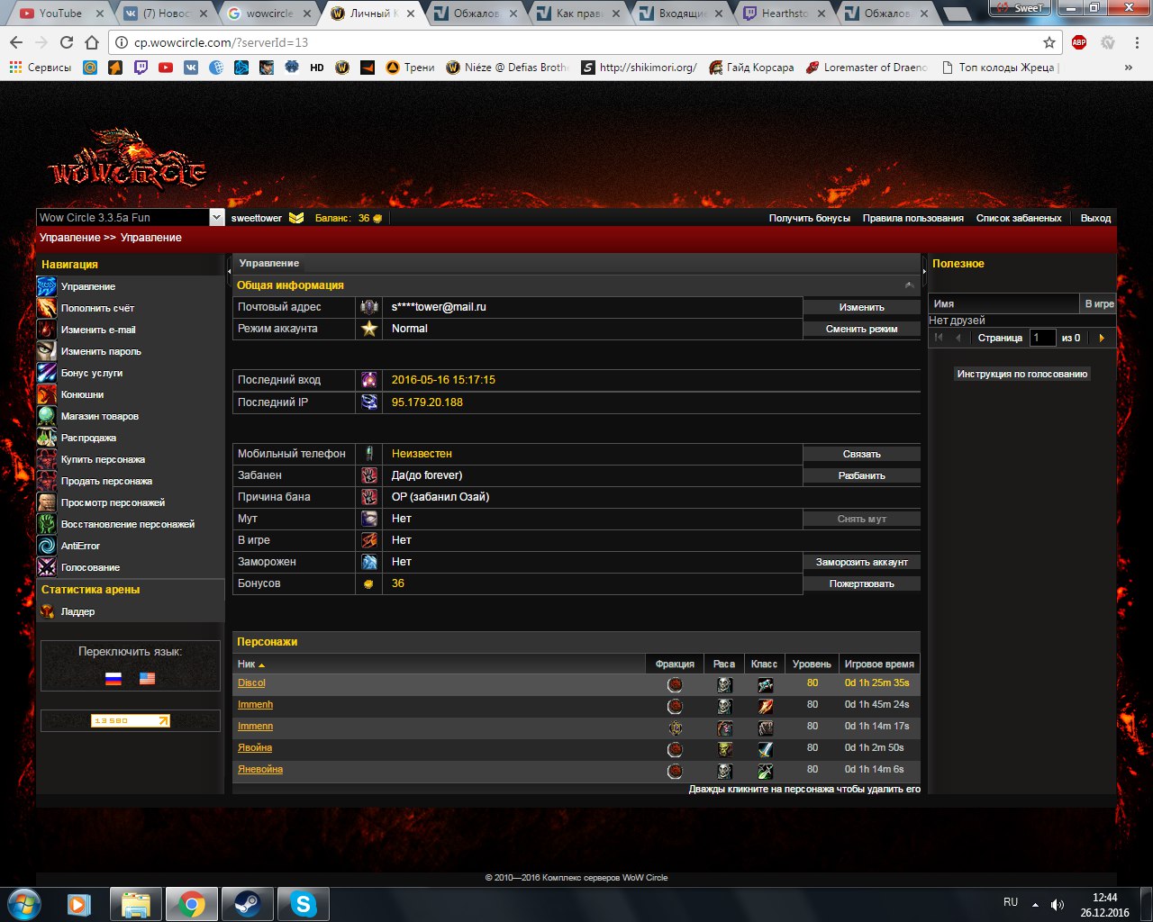The height and width of the screenshot is (922, 1153).
Task: Switch language with the US flag icon
Action: click(x=147, y=679)
